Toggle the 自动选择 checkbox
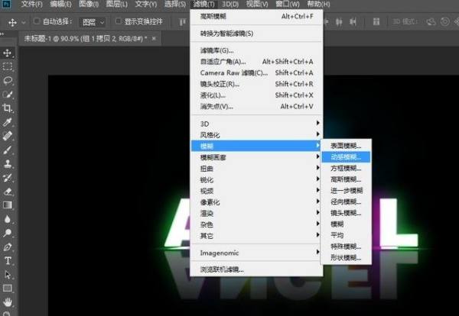This screenshot has width=459, height=316. [x=37, y=21]
